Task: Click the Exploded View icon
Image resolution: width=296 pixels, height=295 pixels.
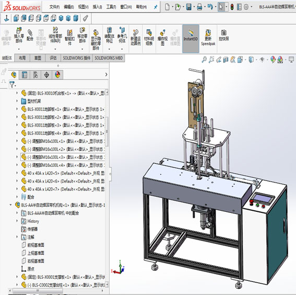Action: click(162, 37)
